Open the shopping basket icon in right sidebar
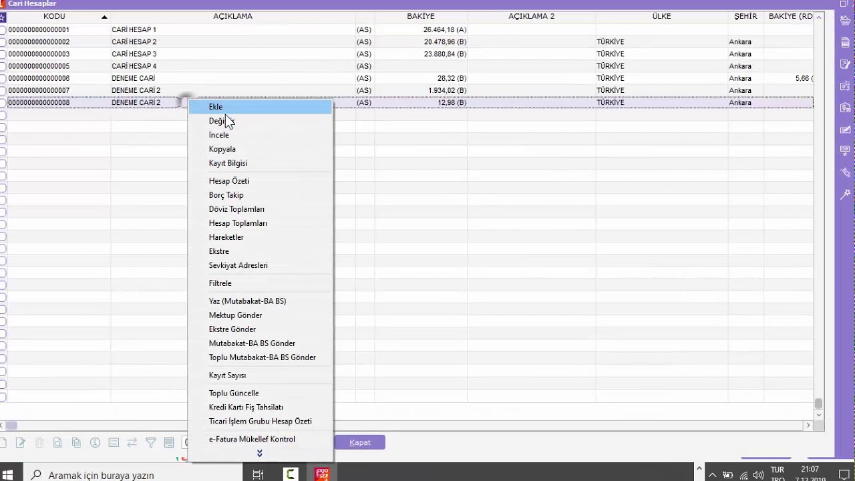855x481 pixels. coord(846,20)
